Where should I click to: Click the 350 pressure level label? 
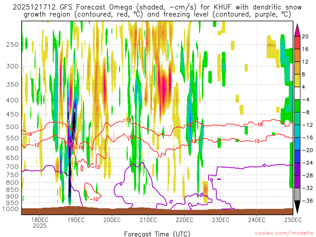point(12,85)
